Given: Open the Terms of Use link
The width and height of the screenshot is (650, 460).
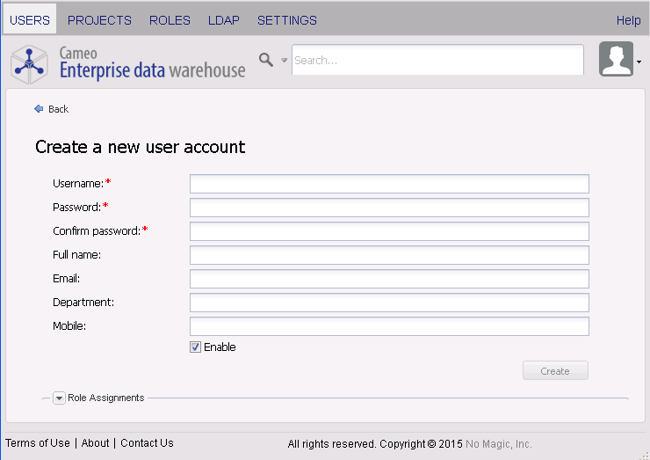Looking at the screenshot, I should point(38,443).
